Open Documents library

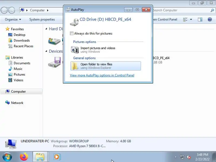pos(22,63)
